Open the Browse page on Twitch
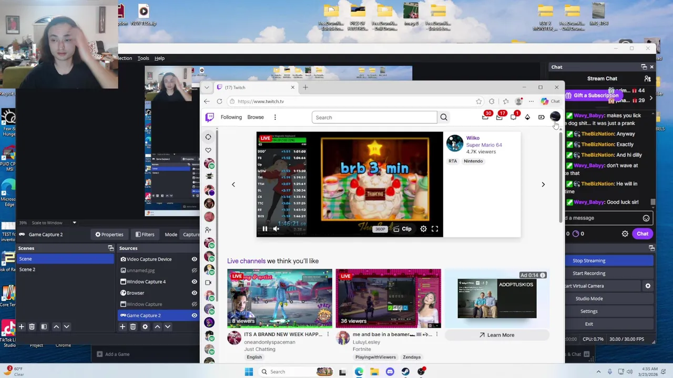 (256, 117)
